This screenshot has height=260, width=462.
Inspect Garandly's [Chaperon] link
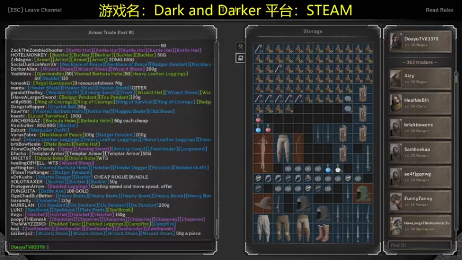coord(46,200)
